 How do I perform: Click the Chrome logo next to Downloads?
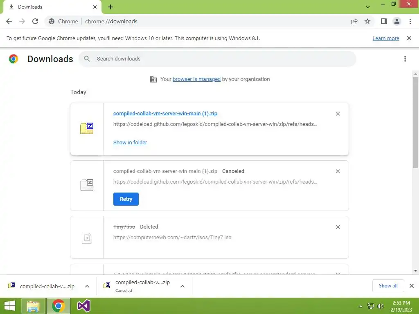14,59
